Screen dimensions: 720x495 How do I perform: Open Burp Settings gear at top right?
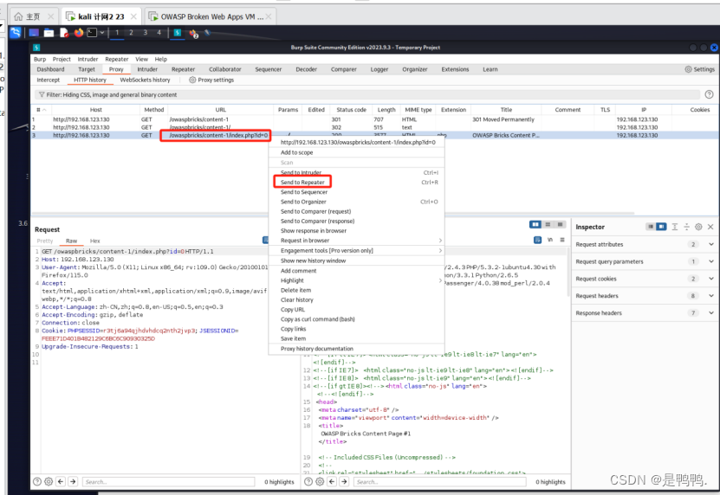[x=688, y=69]
